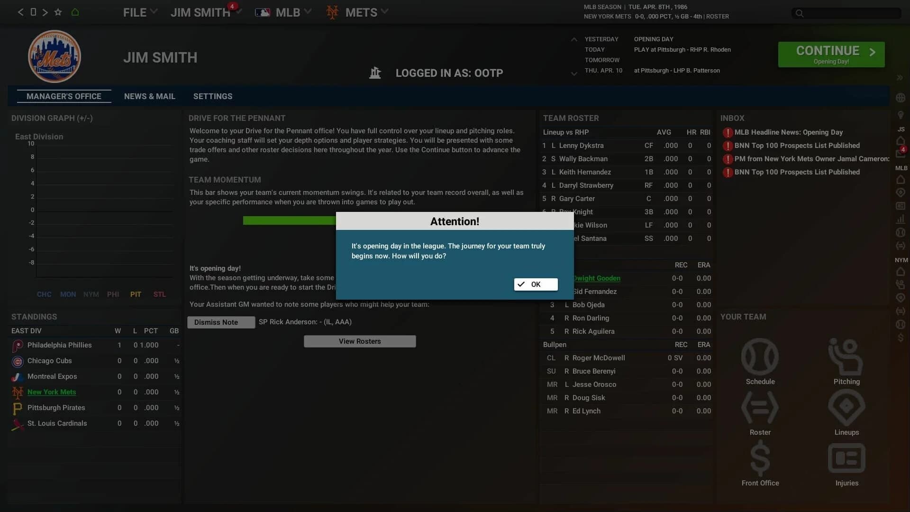The height and width of the screenshot is (512, 910).
Task: Toggle CHC on the division graph
Action: tap(44, 294)
